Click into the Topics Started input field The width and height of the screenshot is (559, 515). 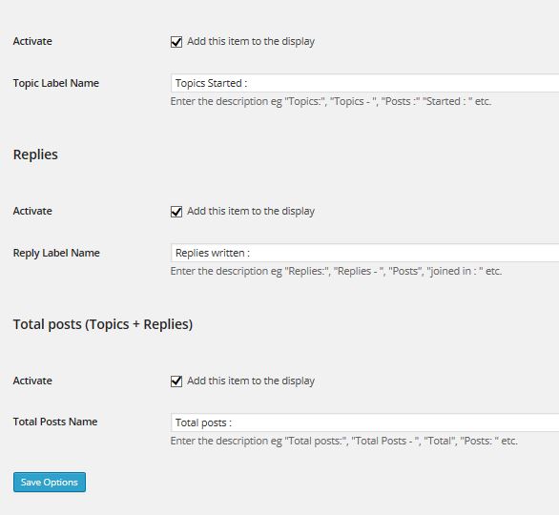click(x=364, y=83)
